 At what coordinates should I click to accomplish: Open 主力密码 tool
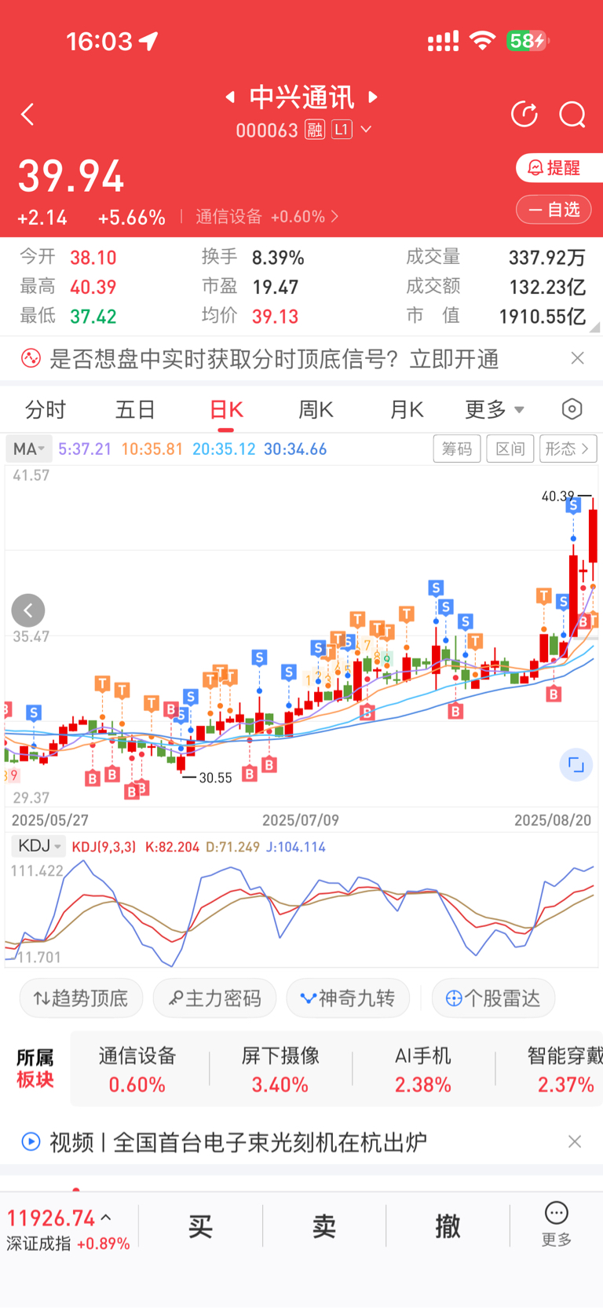[x=214, y=998]
